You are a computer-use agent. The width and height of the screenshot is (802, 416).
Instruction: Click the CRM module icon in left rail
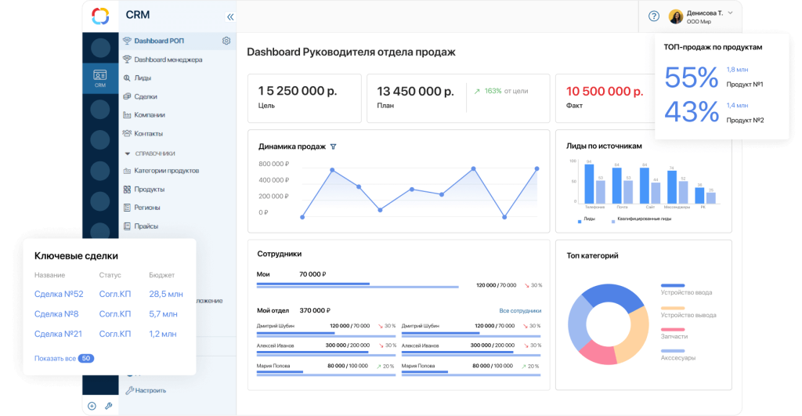tap(99, 78)
